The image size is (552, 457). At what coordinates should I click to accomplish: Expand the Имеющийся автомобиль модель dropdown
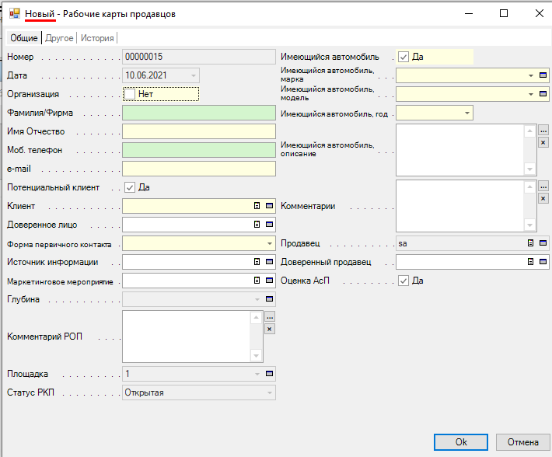click(531, 94)
